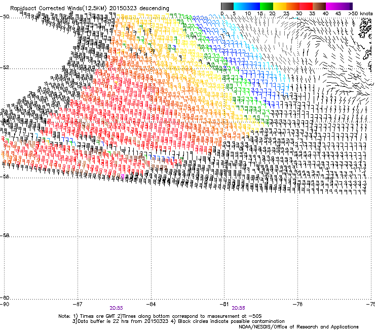This screenshot has width=375, height=330.
Task: Click the green 15-20 knots legend swatch
Action: point(267,6)
